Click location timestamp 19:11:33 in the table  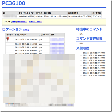point(26,39)
